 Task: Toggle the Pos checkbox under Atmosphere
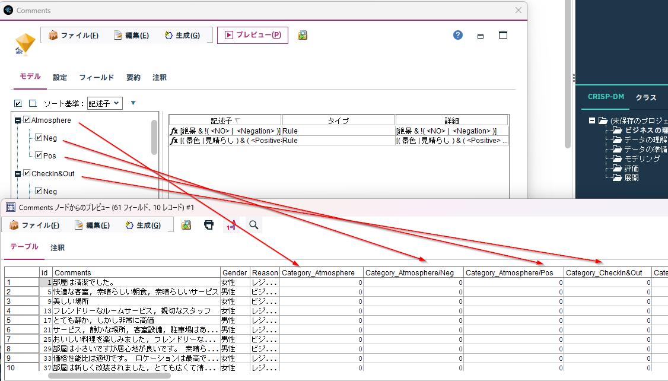pyautogui.click(x=39, y=155)
